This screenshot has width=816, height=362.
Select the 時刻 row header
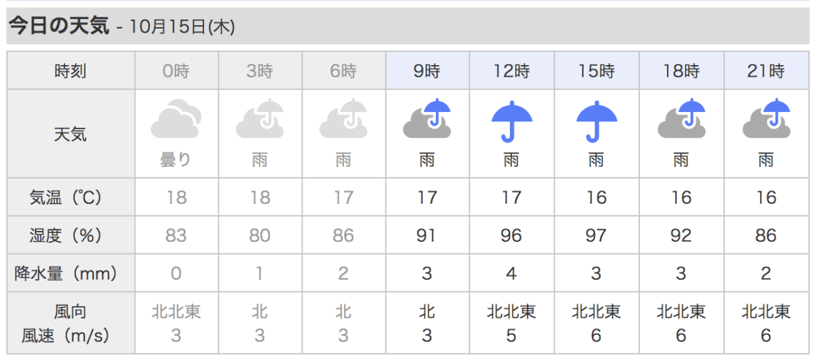tap(71, 70)
